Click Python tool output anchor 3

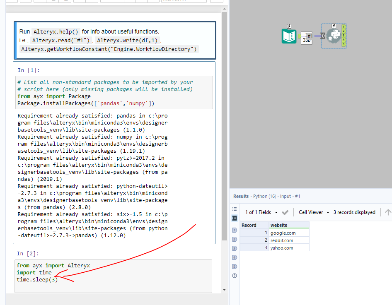coord(344,35)
